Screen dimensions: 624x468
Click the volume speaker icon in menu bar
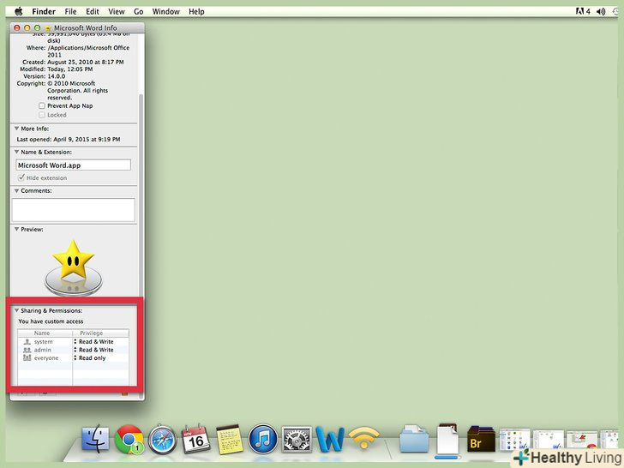(x=601, y=11)
